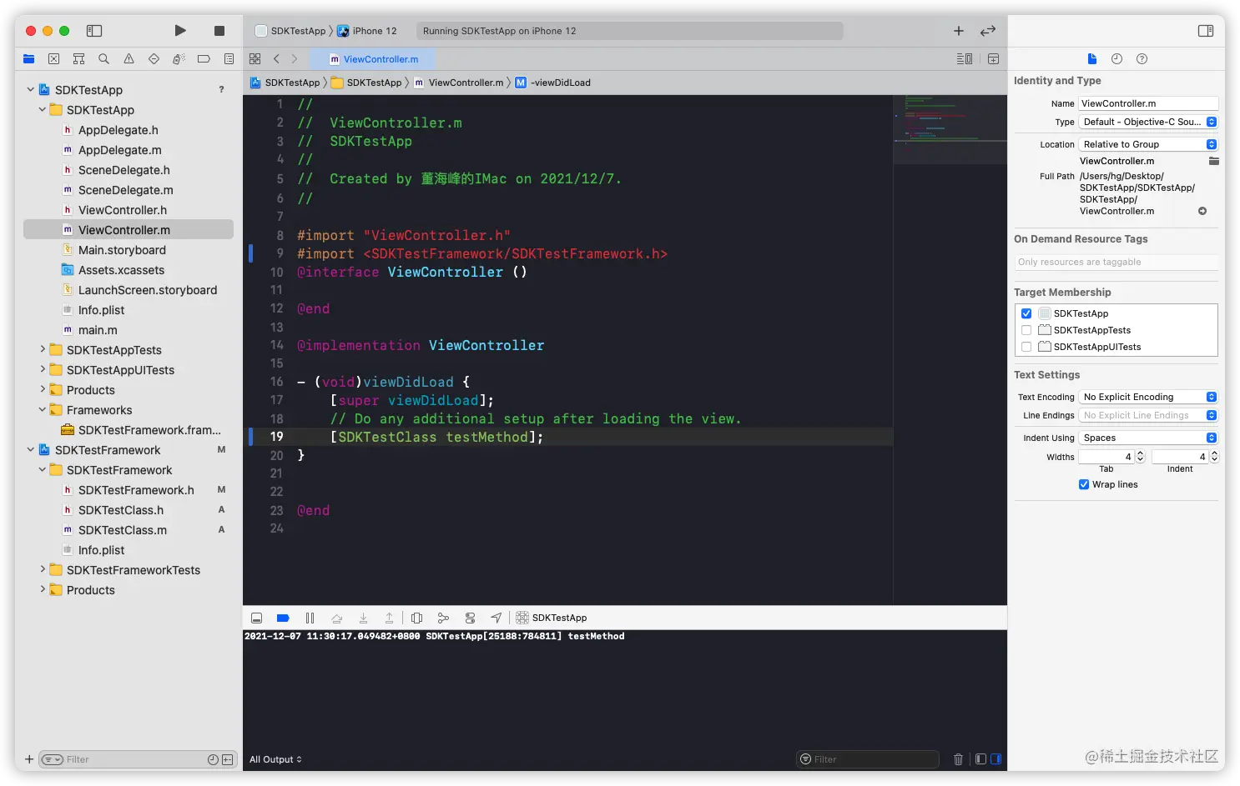Reveal ViewController.m in Finder via the arrow icon
This screenshot has height=786, width=1240.
click(x=1202, y=211)
